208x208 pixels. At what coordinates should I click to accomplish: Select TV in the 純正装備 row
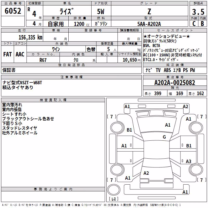tap(158, 70)
